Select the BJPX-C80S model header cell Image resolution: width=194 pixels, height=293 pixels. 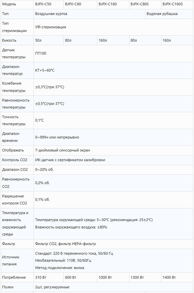click(x=145, y=4)
